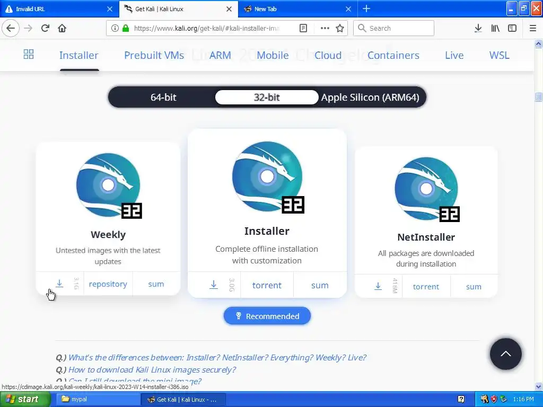Open the browser home page
Viewport: 543px width, 407px height.
[62, 28]
